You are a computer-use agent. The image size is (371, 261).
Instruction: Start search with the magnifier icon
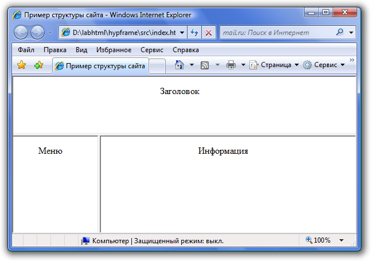click(x=340, y=32)
